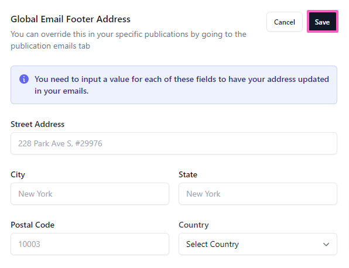Click the Postal Code input field

[x=90, y=244]
